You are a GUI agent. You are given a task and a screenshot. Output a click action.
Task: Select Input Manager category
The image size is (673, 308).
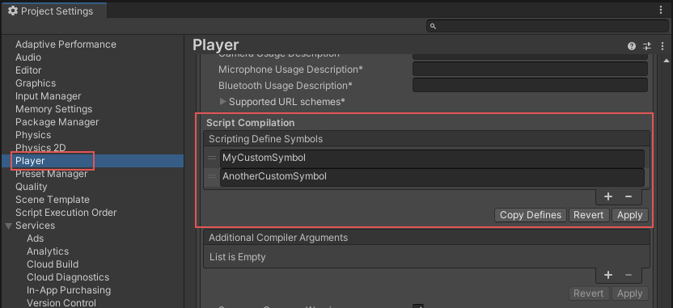point(48,96)
